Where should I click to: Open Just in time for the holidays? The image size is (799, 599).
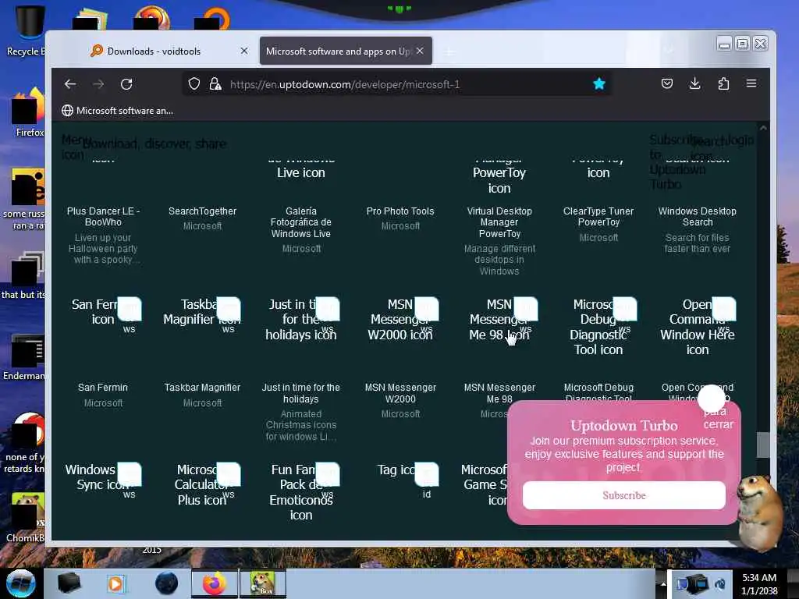point(300,393)
